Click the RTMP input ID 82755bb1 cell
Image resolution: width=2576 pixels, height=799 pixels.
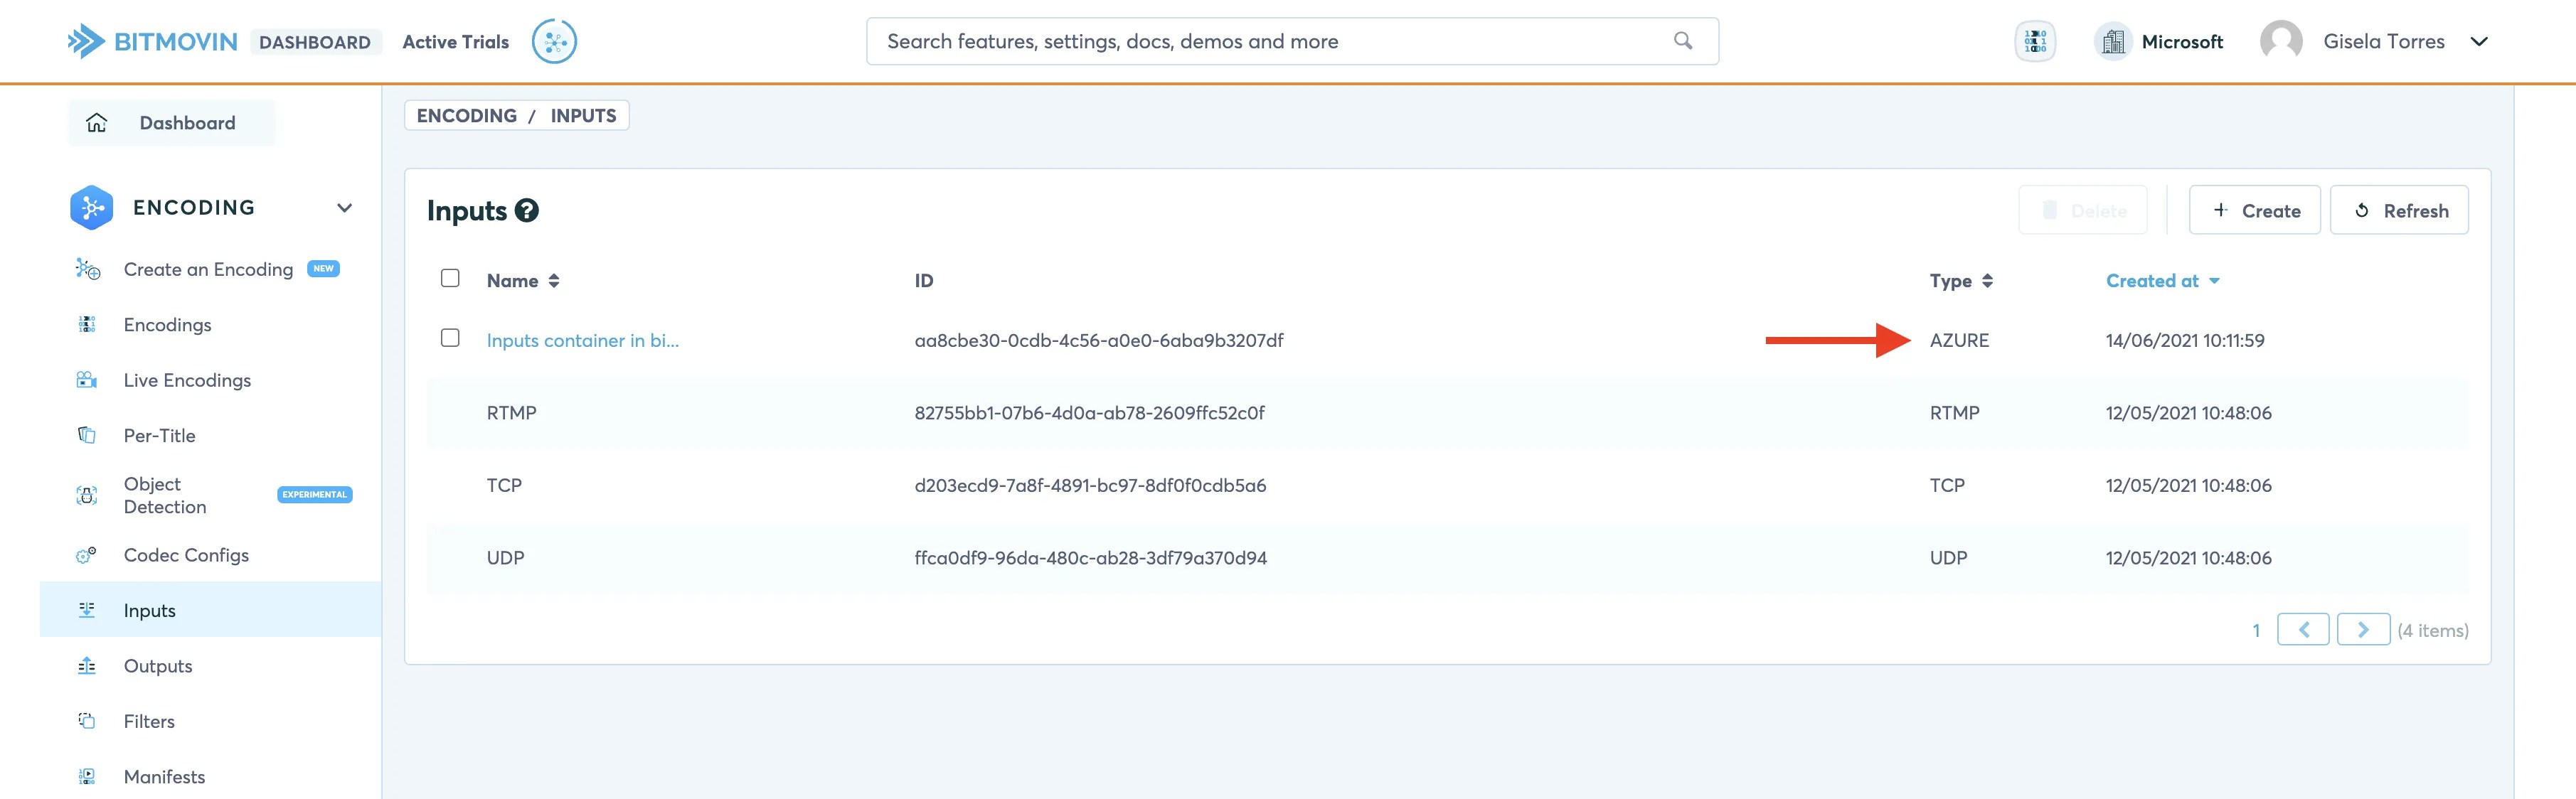pyautogui.click(x=1089, y=413)
